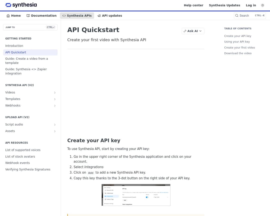The image size is (270, 216).
Task: Open Synthesia Updates link
Action: [x=224, y=5]
